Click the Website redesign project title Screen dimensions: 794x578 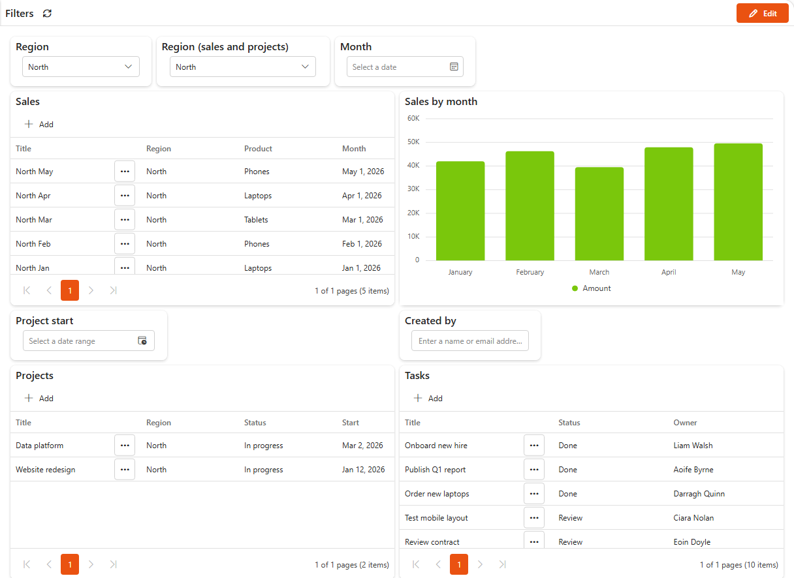[x=45, y=470]
